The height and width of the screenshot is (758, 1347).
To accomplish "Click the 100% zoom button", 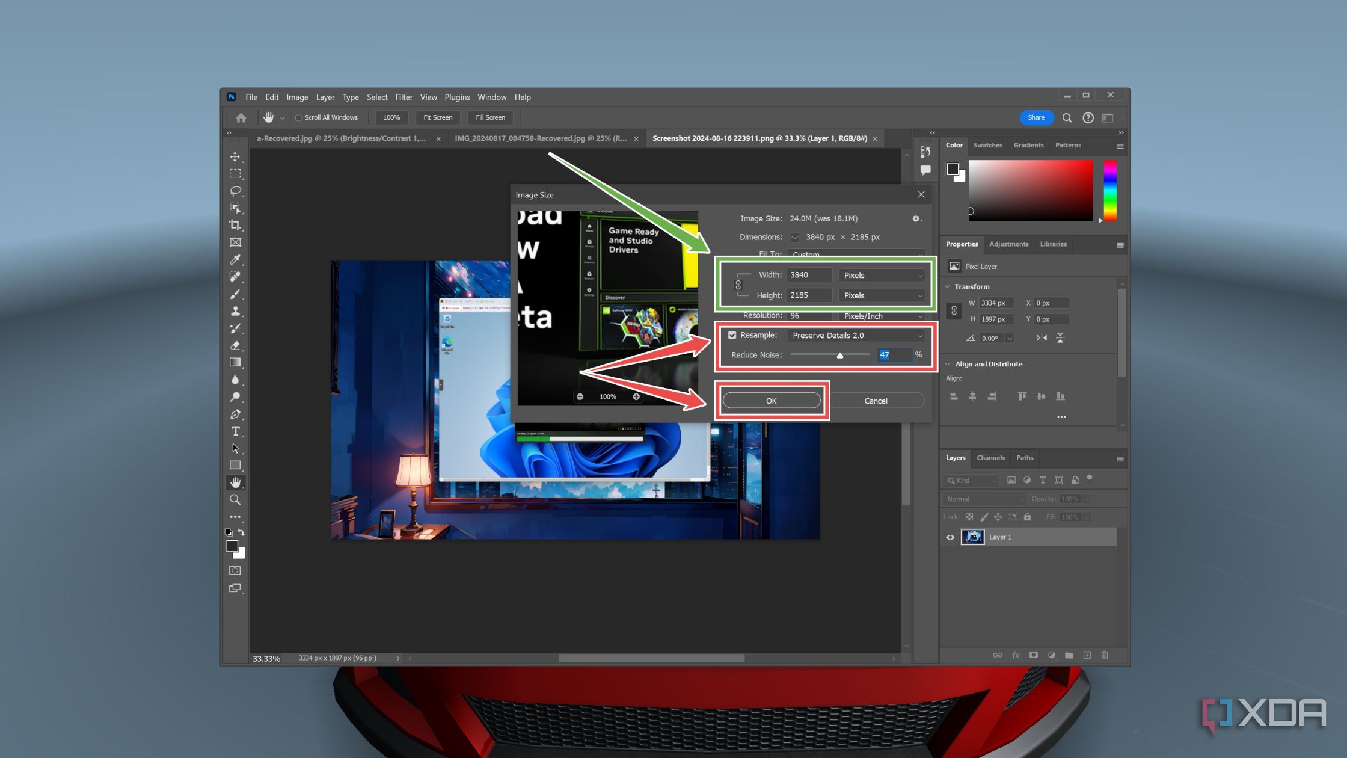I will (x=391, y=117).
